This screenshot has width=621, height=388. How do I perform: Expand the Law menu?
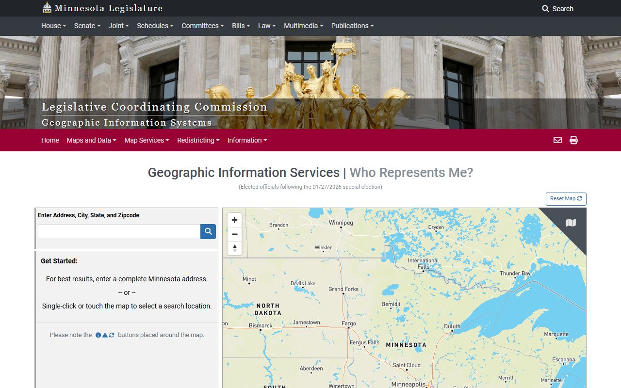pyautogui.click(x=267, y=26)
